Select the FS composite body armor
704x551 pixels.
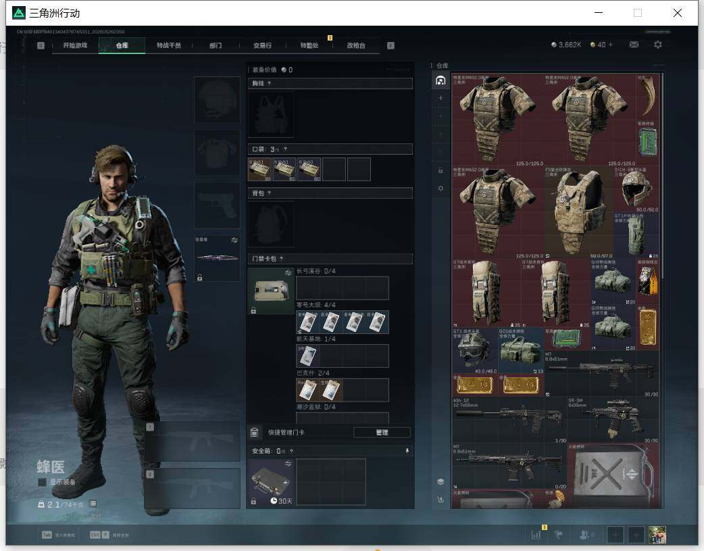click(x=578, y=212)
